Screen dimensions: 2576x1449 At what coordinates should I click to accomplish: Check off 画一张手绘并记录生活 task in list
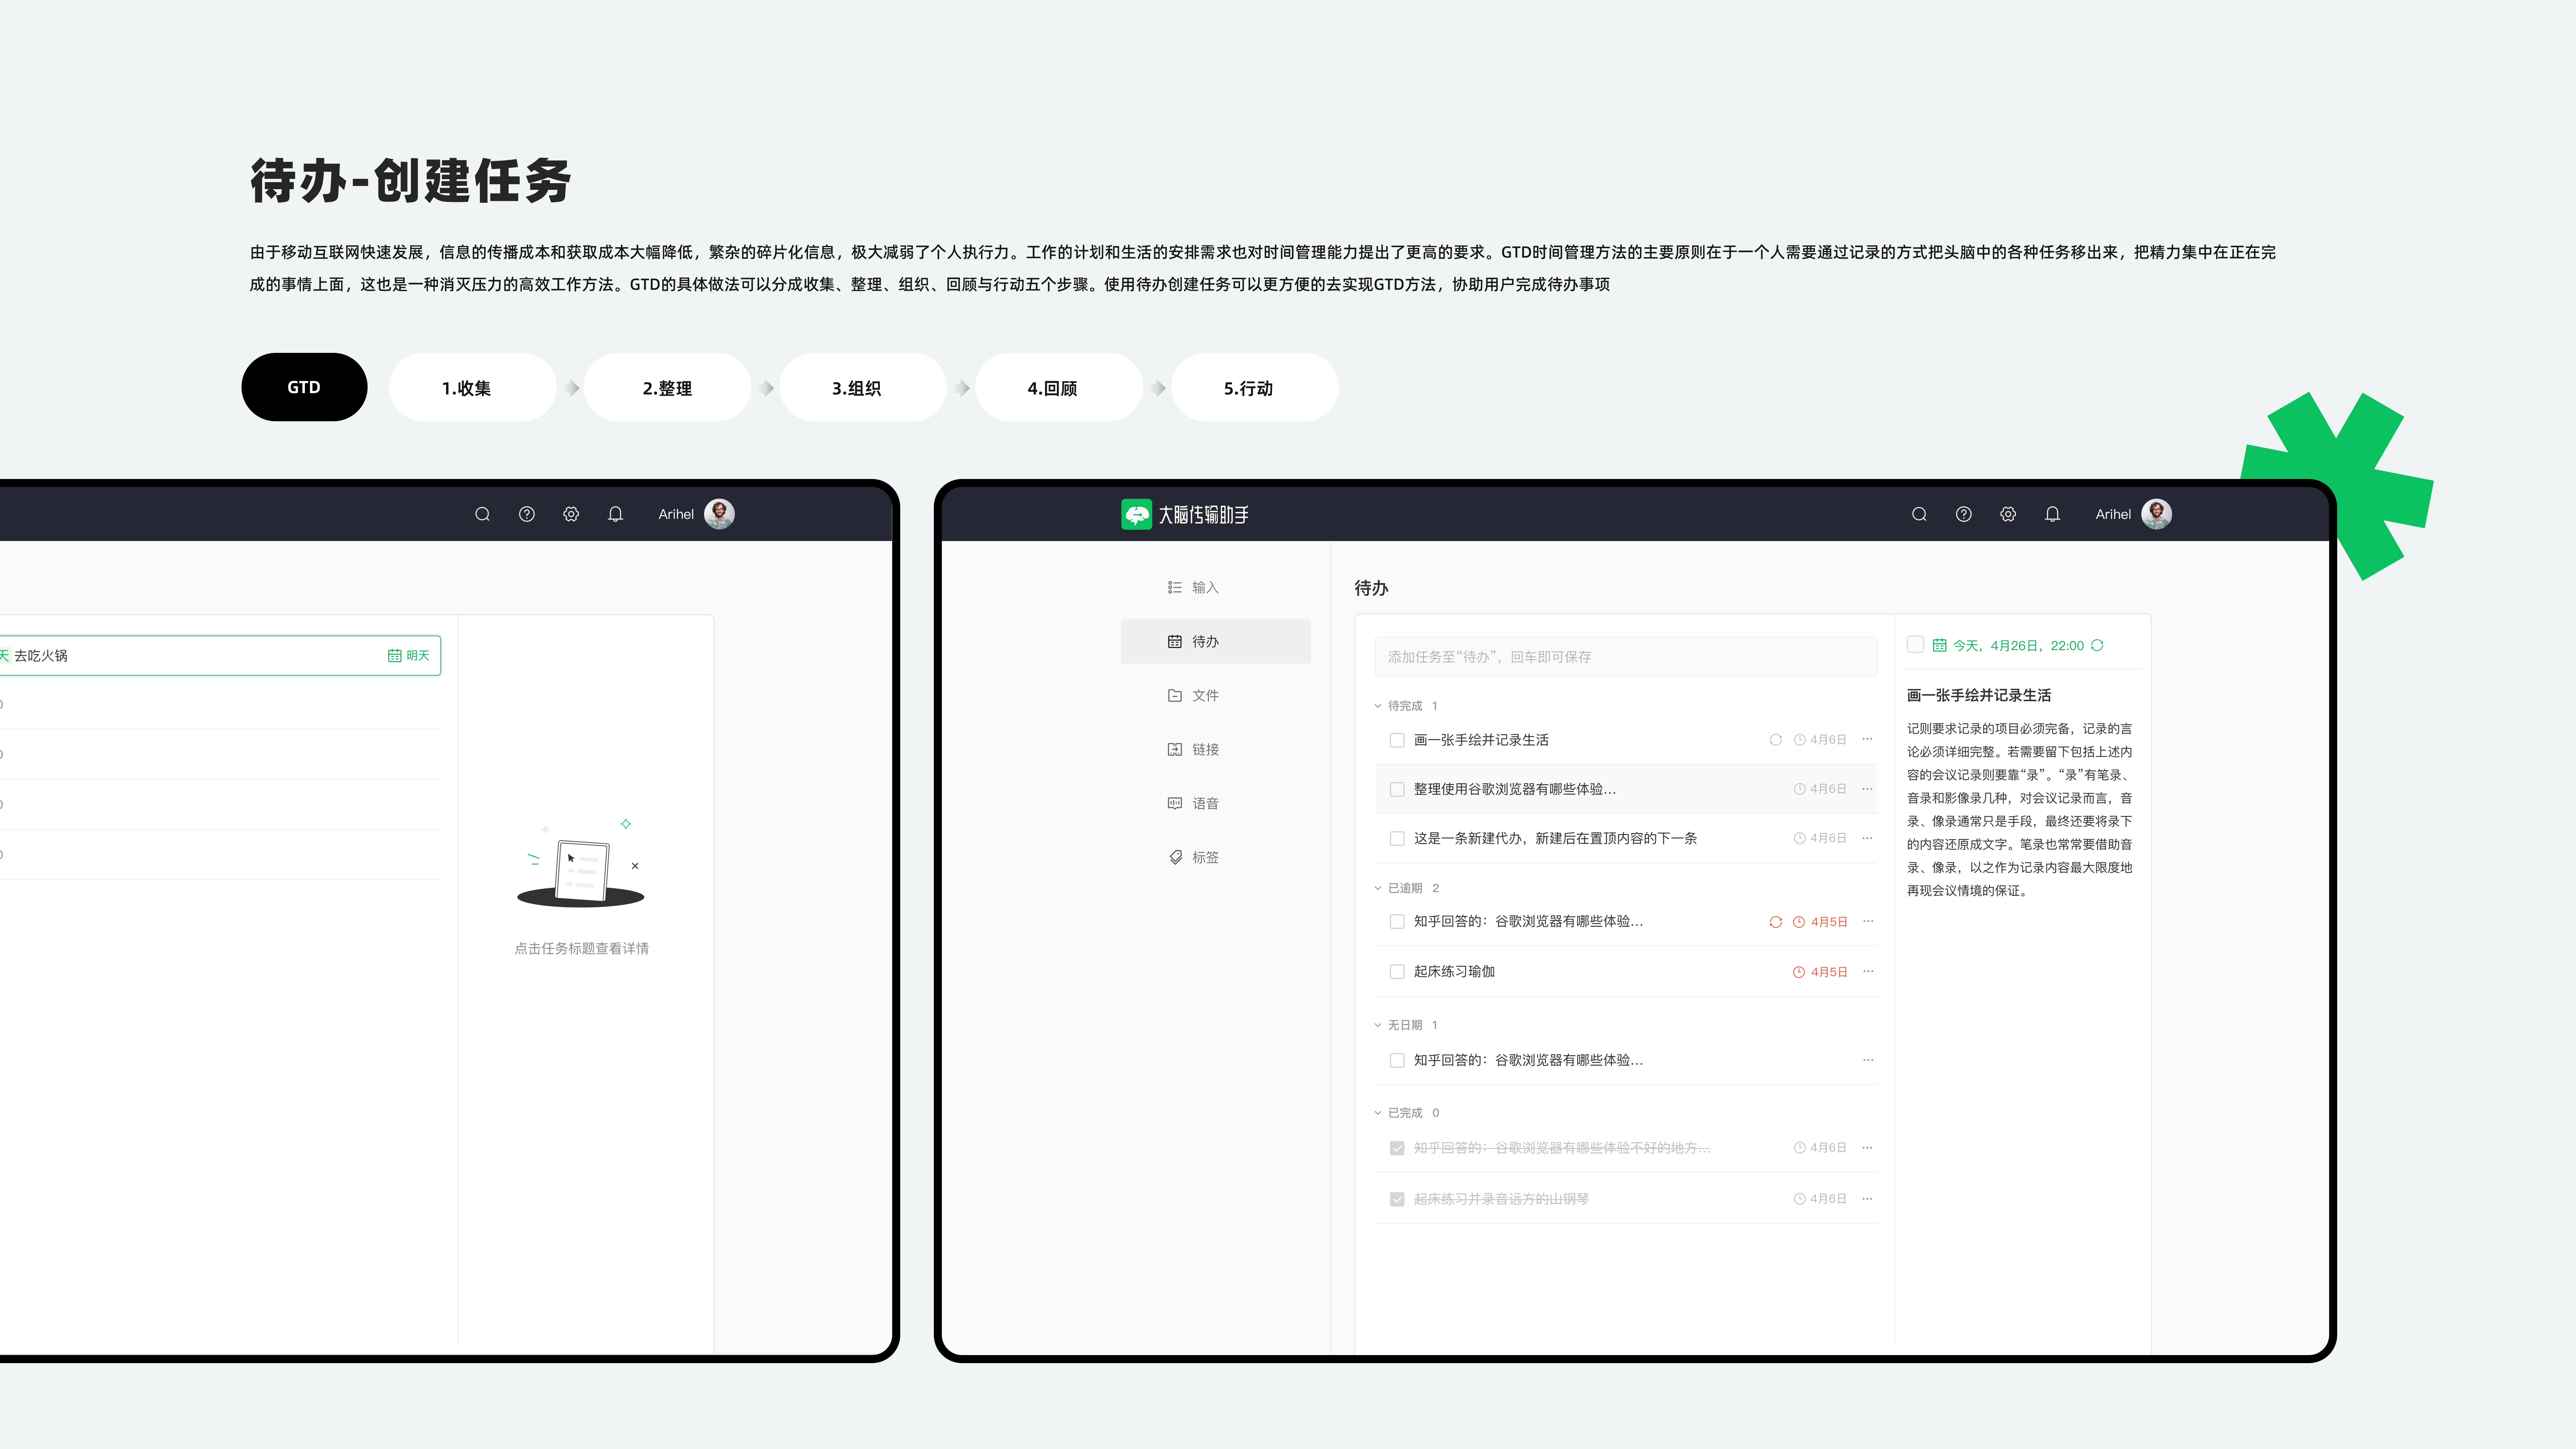[x=1397, y=740]
